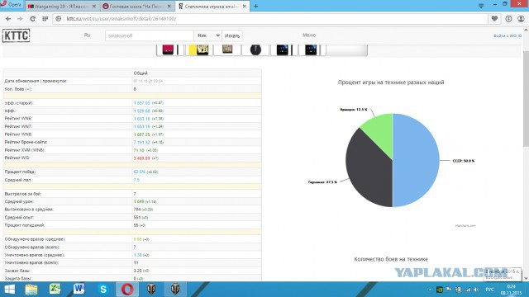
Task: Select the round black medal thumbnail
Action: pyautogui.click(x=255, y=49)
